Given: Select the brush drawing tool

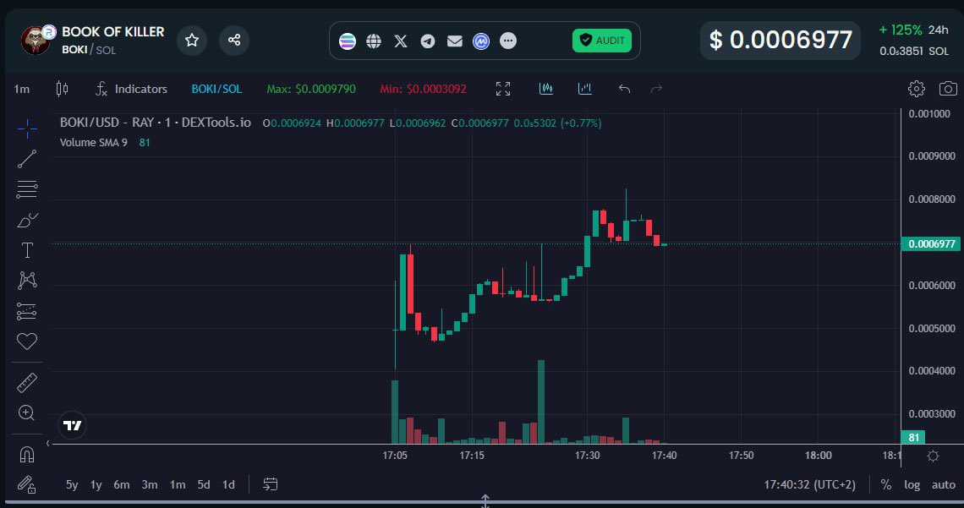Looking at the screenshot, I should point(27,220).
